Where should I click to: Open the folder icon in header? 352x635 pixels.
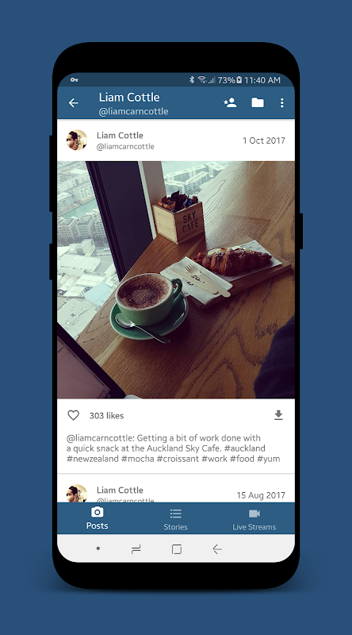coord(258,103)
